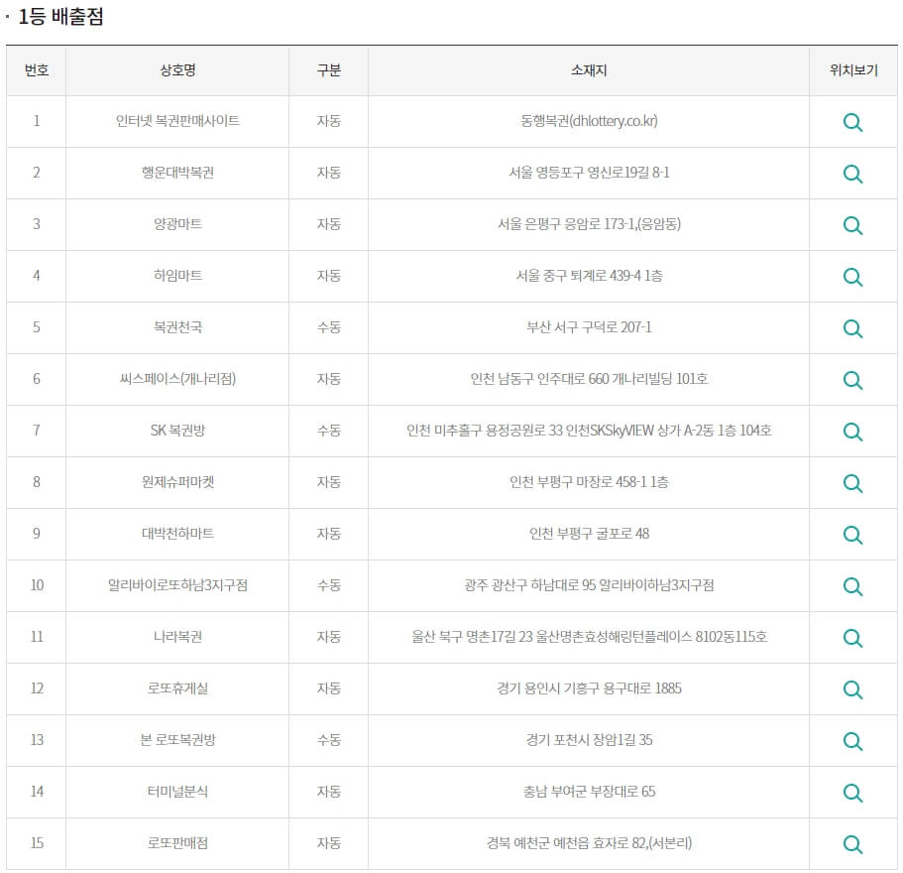
Task: Select store name 하임마트
Action: (x=177, y=276)
